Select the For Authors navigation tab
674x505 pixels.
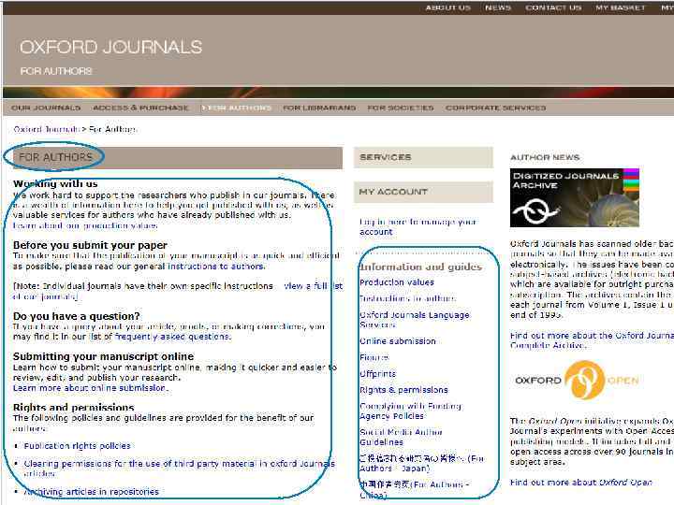(x=237, y=108)
